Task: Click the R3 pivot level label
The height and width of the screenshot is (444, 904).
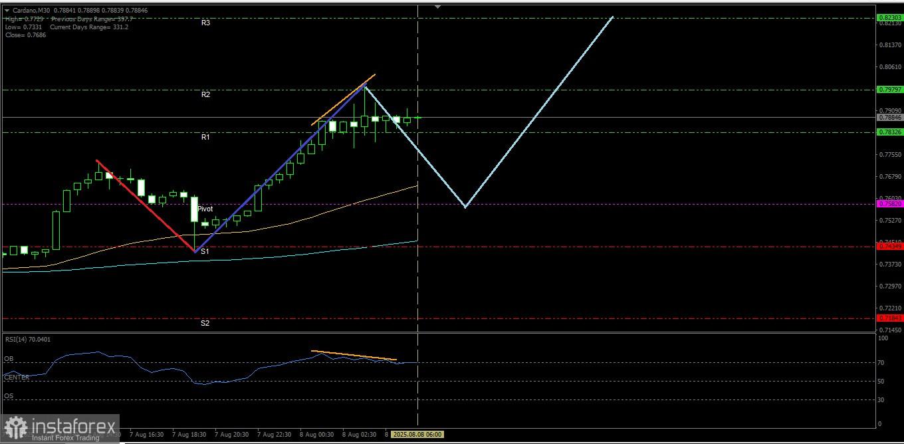Action: 206,23
